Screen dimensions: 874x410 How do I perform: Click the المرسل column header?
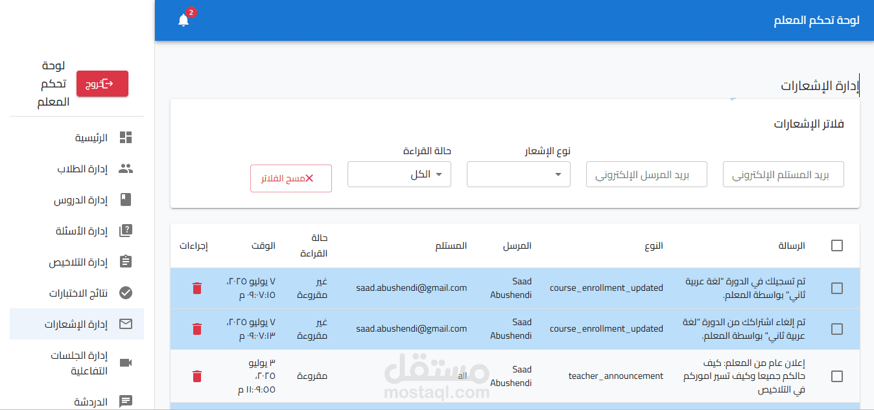click(517, 245)
